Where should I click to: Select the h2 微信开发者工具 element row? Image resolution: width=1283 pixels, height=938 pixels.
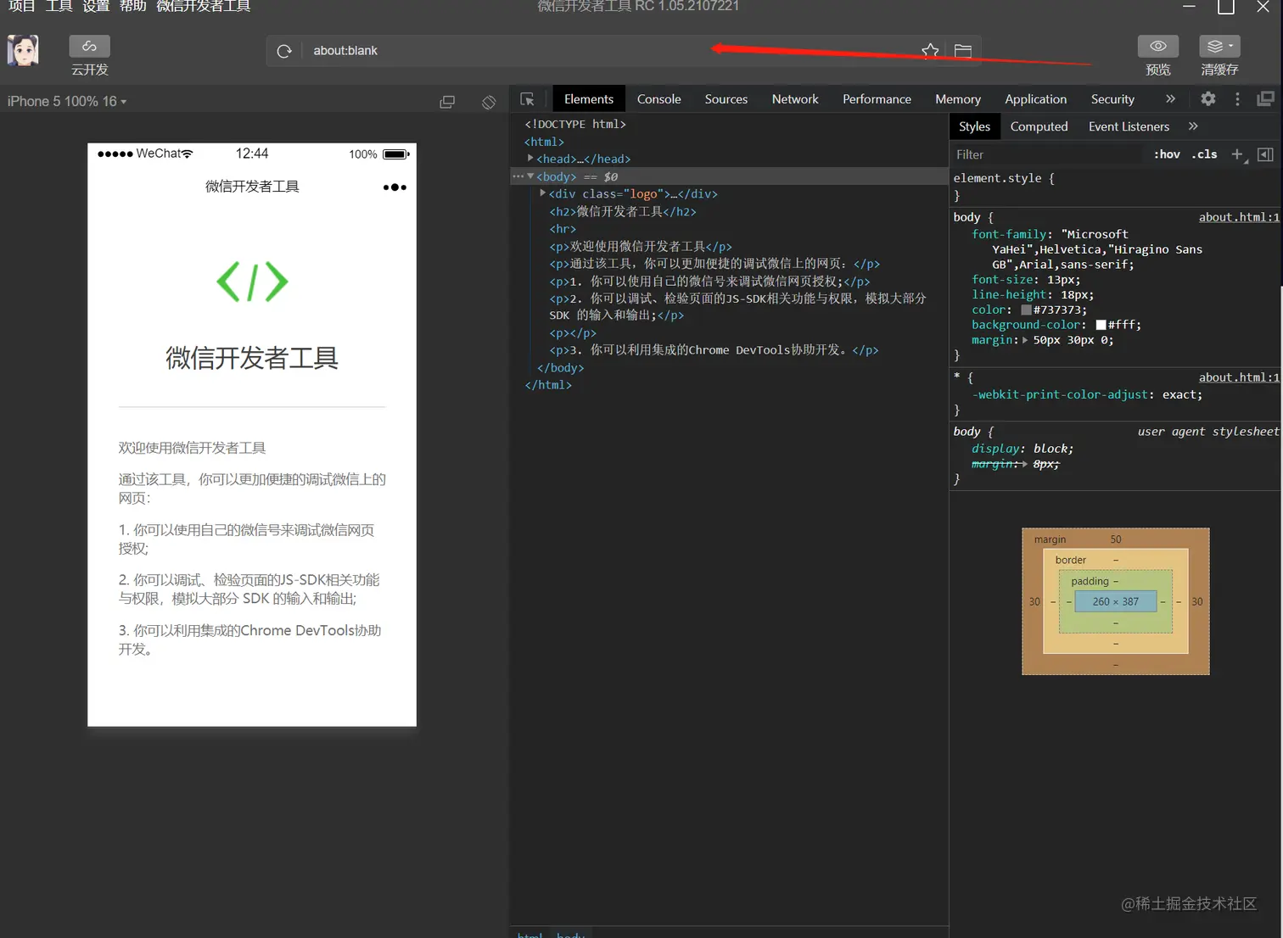[x=623, y=211]
